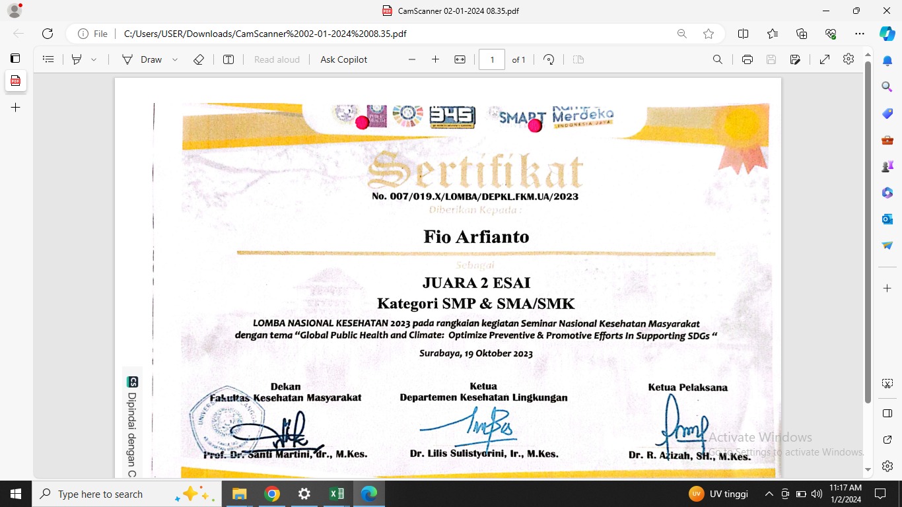This screenshot has width=902, height=507.
Task: Open sidebar Search
Action: [x=887, y=86]
